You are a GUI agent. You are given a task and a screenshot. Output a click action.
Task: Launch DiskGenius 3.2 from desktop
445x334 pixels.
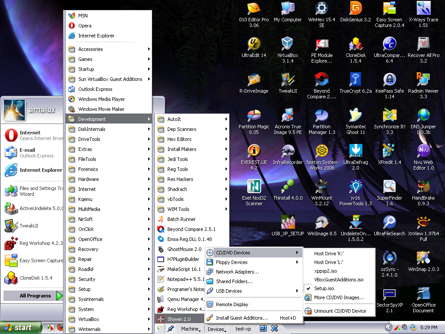point(355,13)
